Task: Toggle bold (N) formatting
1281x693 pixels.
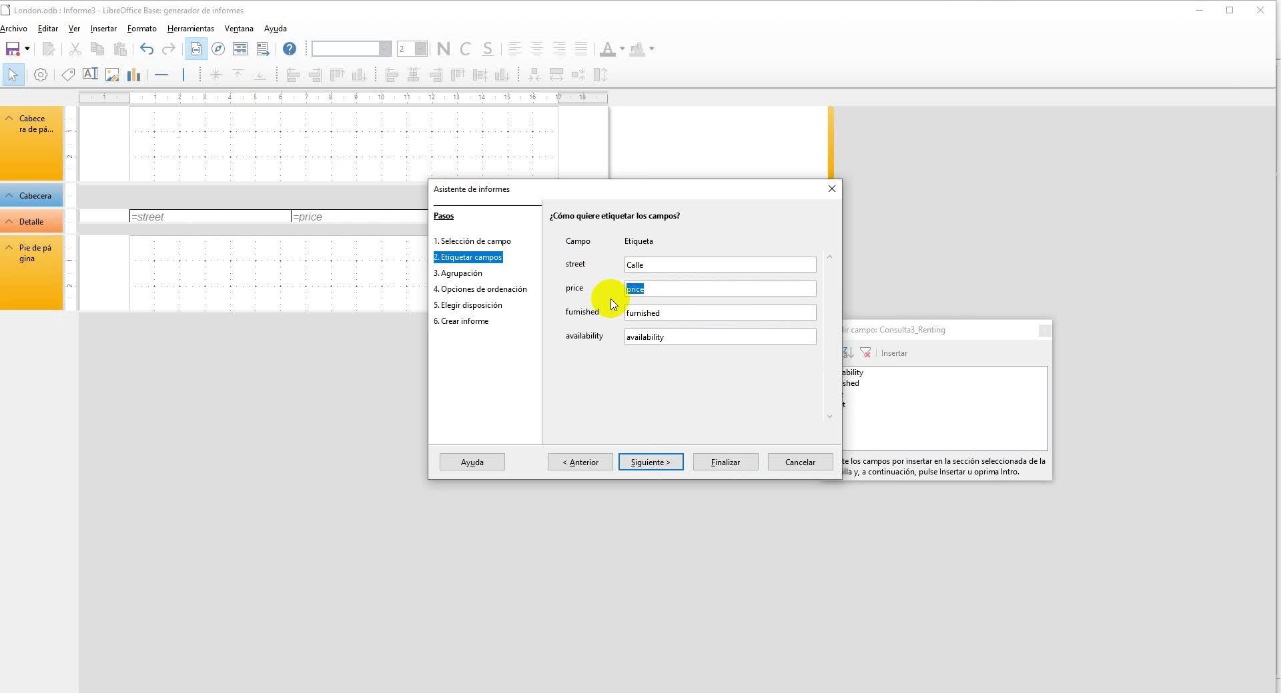Action: pyautogui.click(x=444, y=49)
